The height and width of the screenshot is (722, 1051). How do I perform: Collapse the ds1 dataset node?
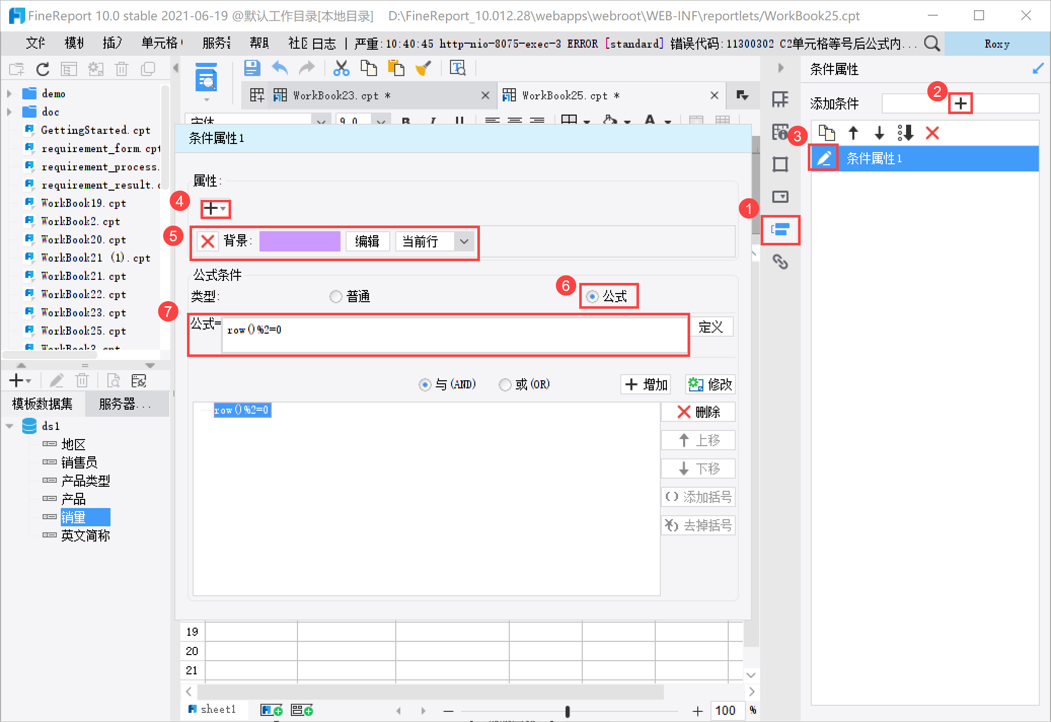10,426
